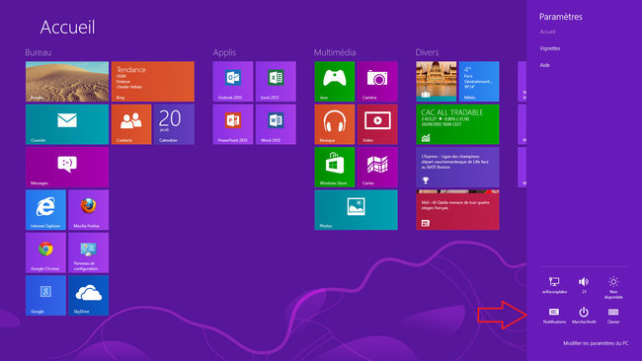Open the SkyDrive tile

tap(89, 295)
